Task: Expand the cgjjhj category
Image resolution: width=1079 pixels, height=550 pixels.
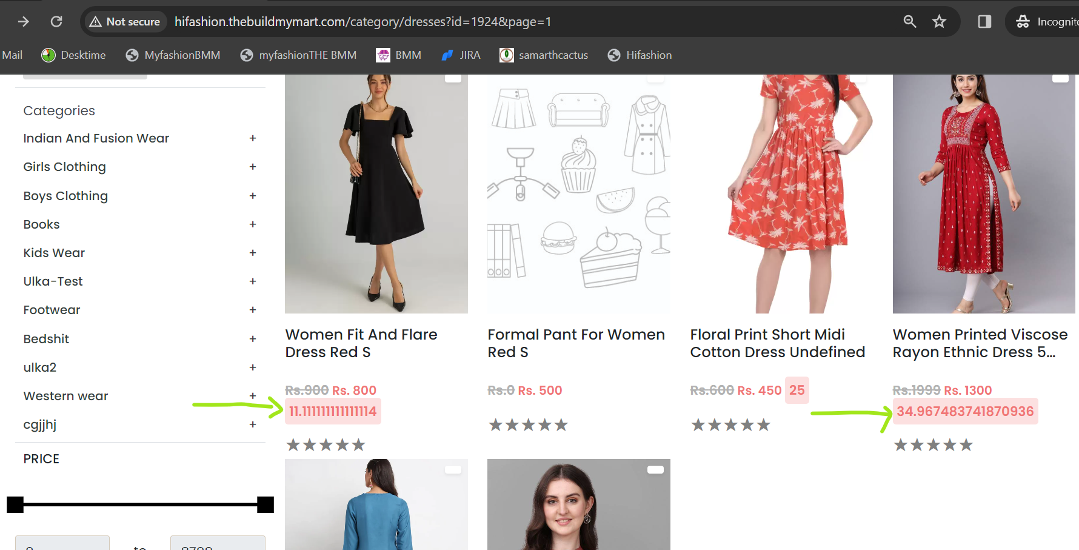Action: [x=253, y=424]
